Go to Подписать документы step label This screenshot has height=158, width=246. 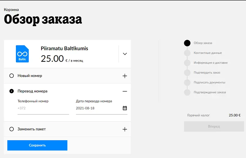[x=209, y=82]
